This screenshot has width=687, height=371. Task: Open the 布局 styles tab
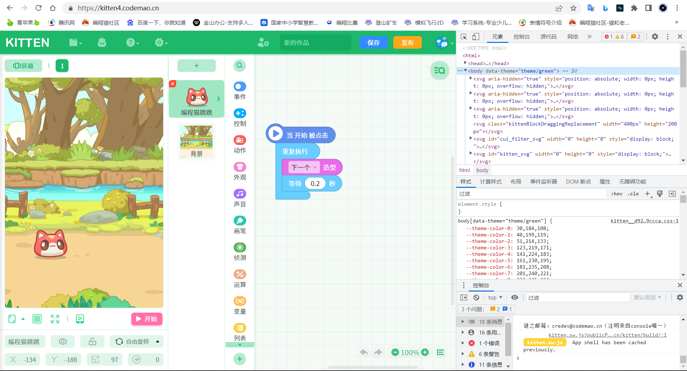coord(516,181)
